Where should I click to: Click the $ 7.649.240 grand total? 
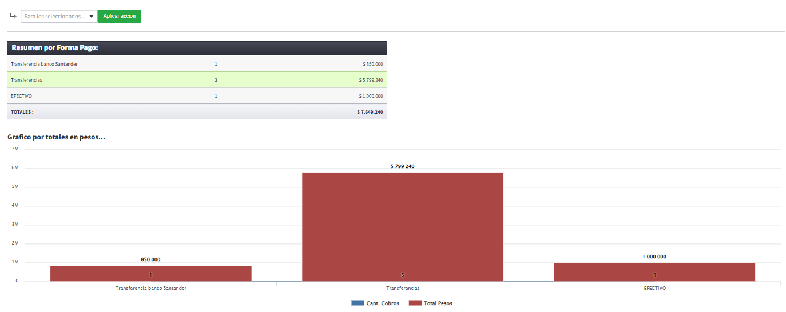(370, 112)
